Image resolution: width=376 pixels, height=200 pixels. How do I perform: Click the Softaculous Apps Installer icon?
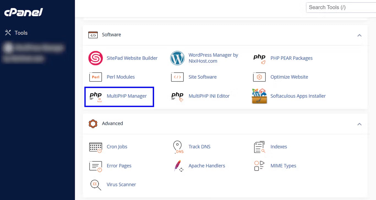(259, 96)
